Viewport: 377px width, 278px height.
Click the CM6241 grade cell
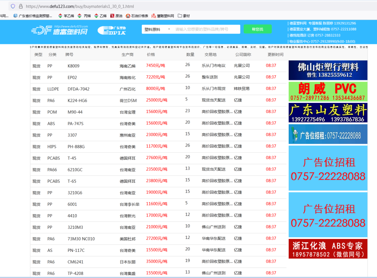click(75, 262)
